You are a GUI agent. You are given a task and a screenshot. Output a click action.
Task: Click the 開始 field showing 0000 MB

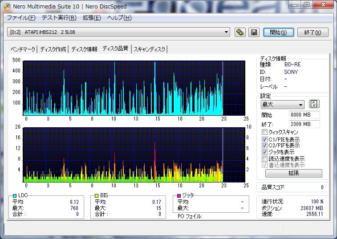(x=305, y=115)
